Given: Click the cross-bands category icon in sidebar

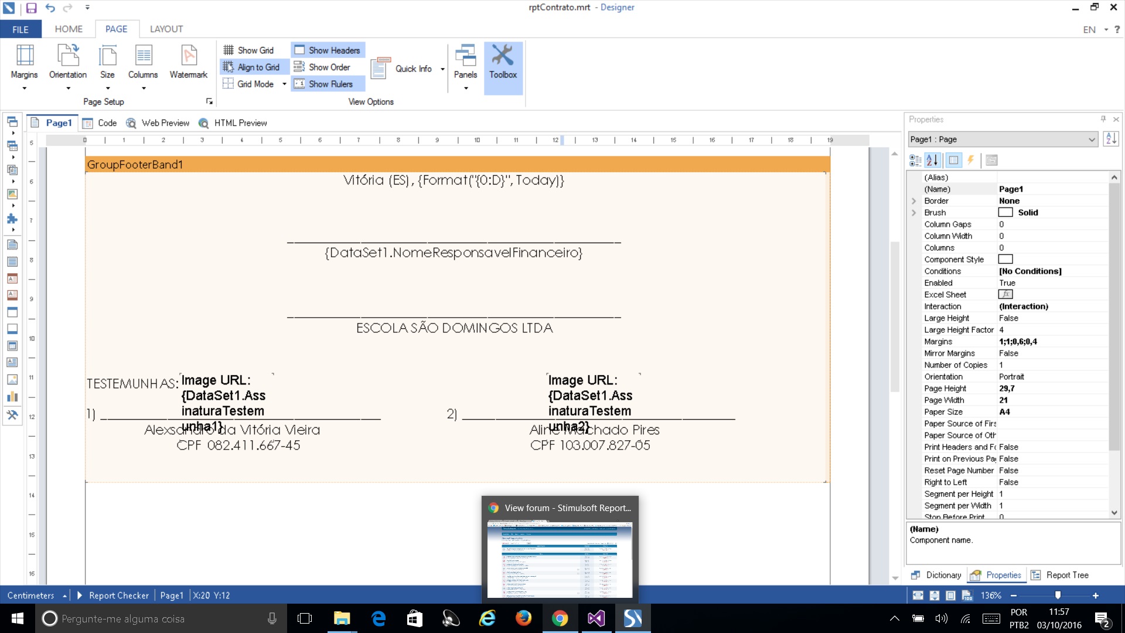Looking at the screenshot, I should 12,145.
